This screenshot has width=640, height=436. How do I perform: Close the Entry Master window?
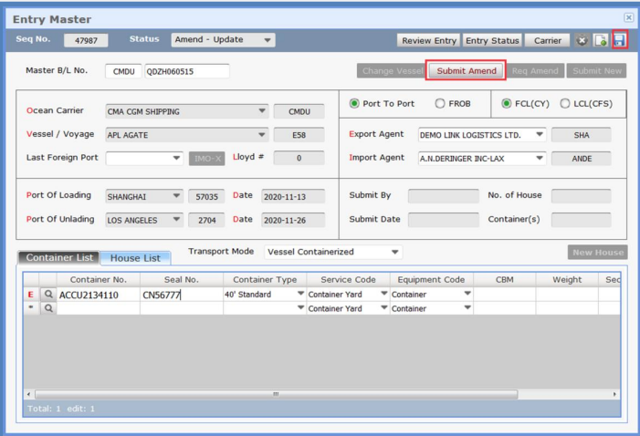click(628, 17)
